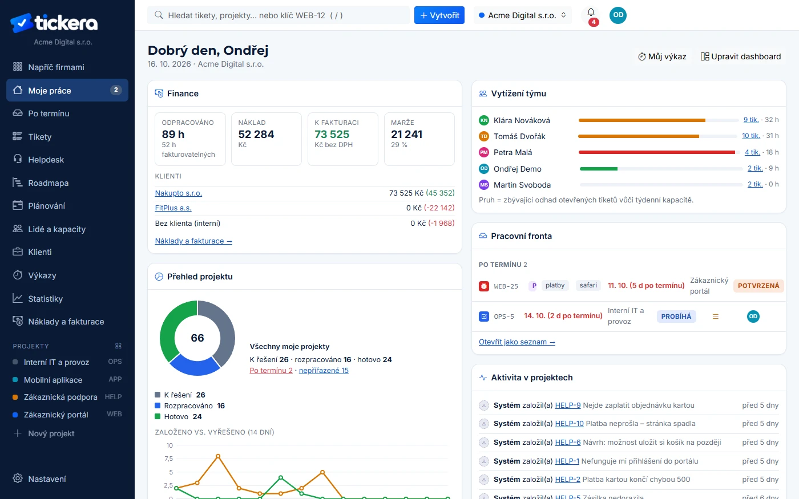Screen dimensions: 799x499
Task: Click the Vytvořit button
Action: [x=439, y=15]
